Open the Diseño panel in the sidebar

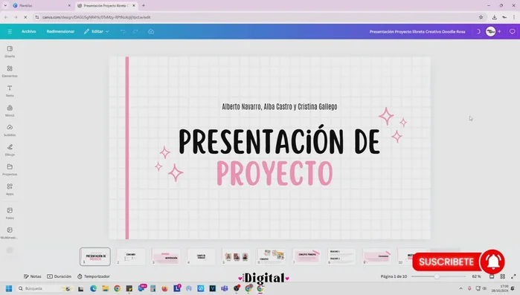tap(10, 51)
